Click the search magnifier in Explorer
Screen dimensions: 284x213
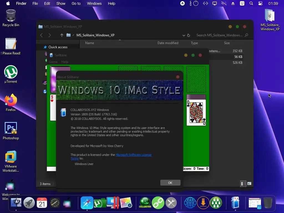246,35
